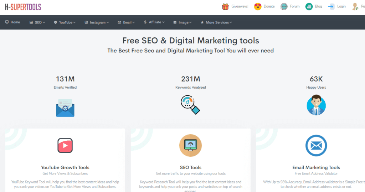Click the green Blog icon

click(309, 6)
